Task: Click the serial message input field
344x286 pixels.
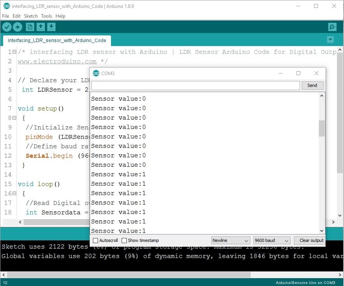Action: (196, 85)
